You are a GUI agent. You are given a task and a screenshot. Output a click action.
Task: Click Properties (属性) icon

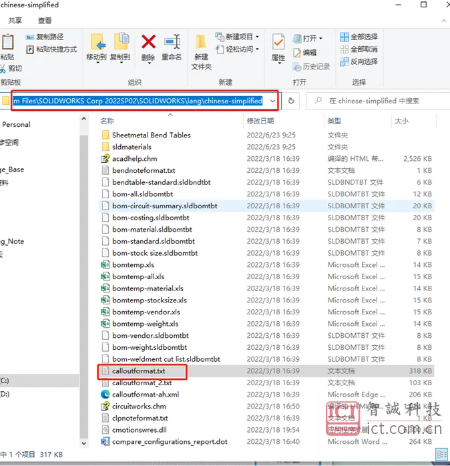pos(278,41)
